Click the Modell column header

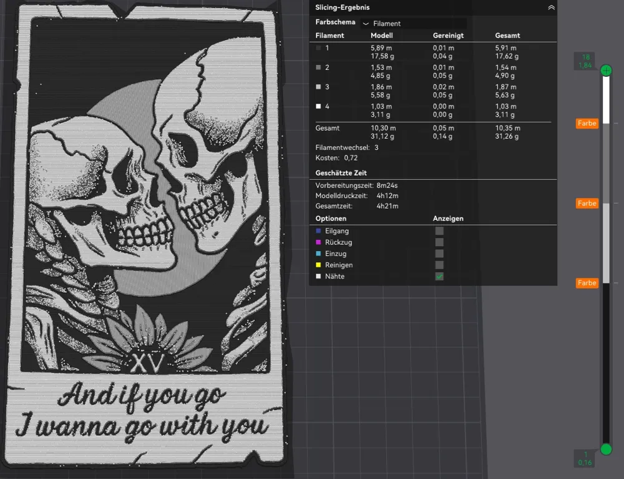coord(382,36)
